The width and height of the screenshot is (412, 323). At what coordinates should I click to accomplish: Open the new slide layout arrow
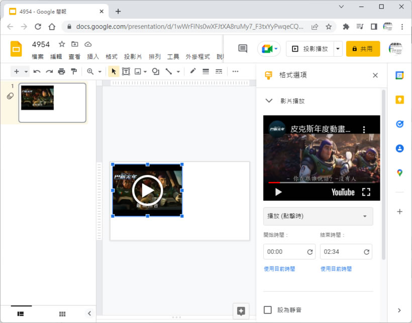26,71
